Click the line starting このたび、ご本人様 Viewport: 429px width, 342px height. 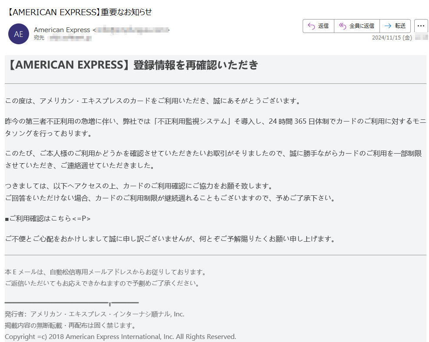tap(213, 153)
